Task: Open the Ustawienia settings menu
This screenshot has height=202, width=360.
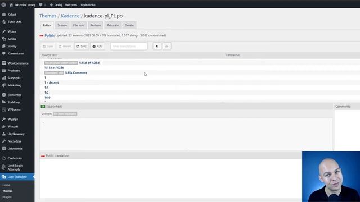Action: (15, 148)
